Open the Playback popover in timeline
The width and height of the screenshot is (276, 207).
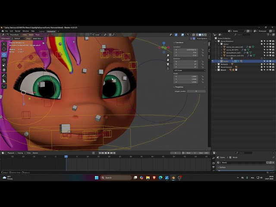click(12, 153)
